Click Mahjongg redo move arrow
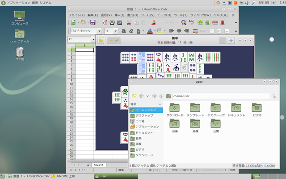286x179 pixels. (x=117, y=40)
